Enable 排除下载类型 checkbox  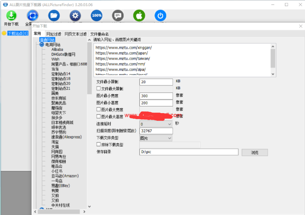(x=99, y=145)
